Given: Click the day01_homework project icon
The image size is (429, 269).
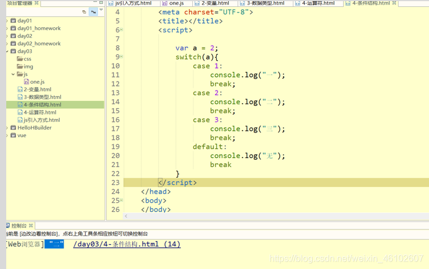Looking at the screenshot, I should [13, 28].
